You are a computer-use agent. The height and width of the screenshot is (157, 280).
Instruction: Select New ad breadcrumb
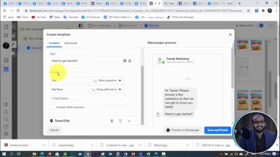click(x=151, y=25)
